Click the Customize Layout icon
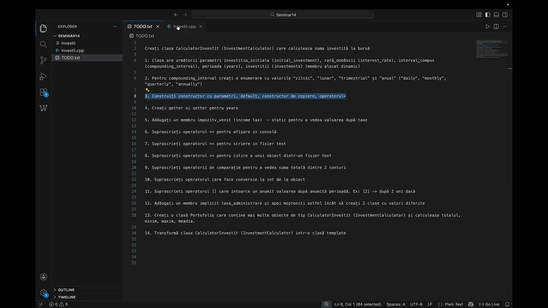The height and width of the screenshot is (308, 548). coord(479,15)
